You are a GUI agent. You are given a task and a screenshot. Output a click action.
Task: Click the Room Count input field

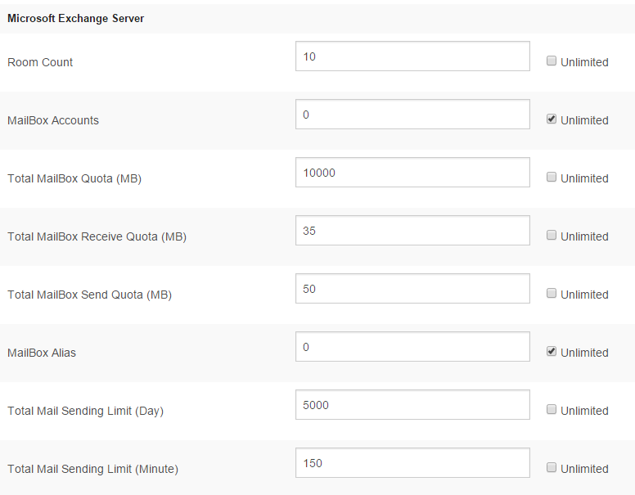coord(412,56)
